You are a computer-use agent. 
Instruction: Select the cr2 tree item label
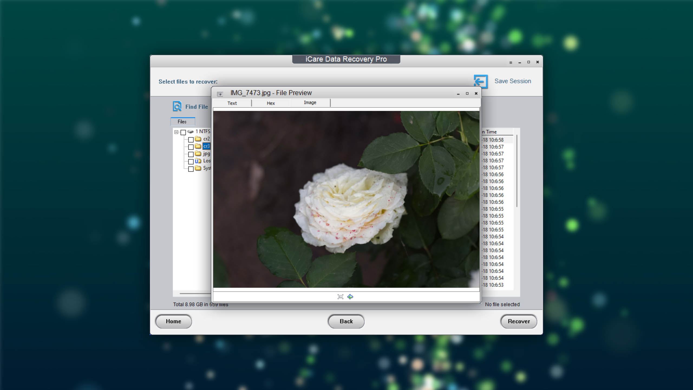207,139
